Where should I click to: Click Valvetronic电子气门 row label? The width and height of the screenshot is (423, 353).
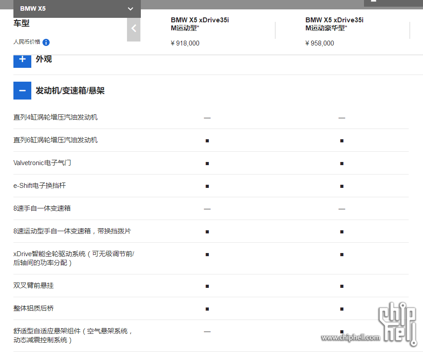(42, 163)
